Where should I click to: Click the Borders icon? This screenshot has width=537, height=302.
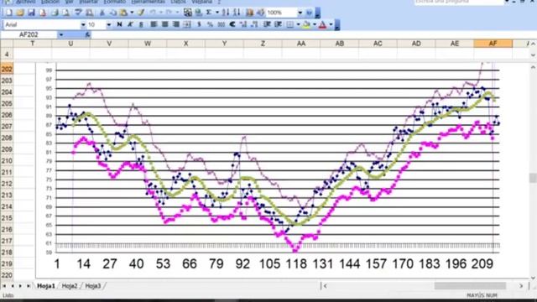[290, 24]
